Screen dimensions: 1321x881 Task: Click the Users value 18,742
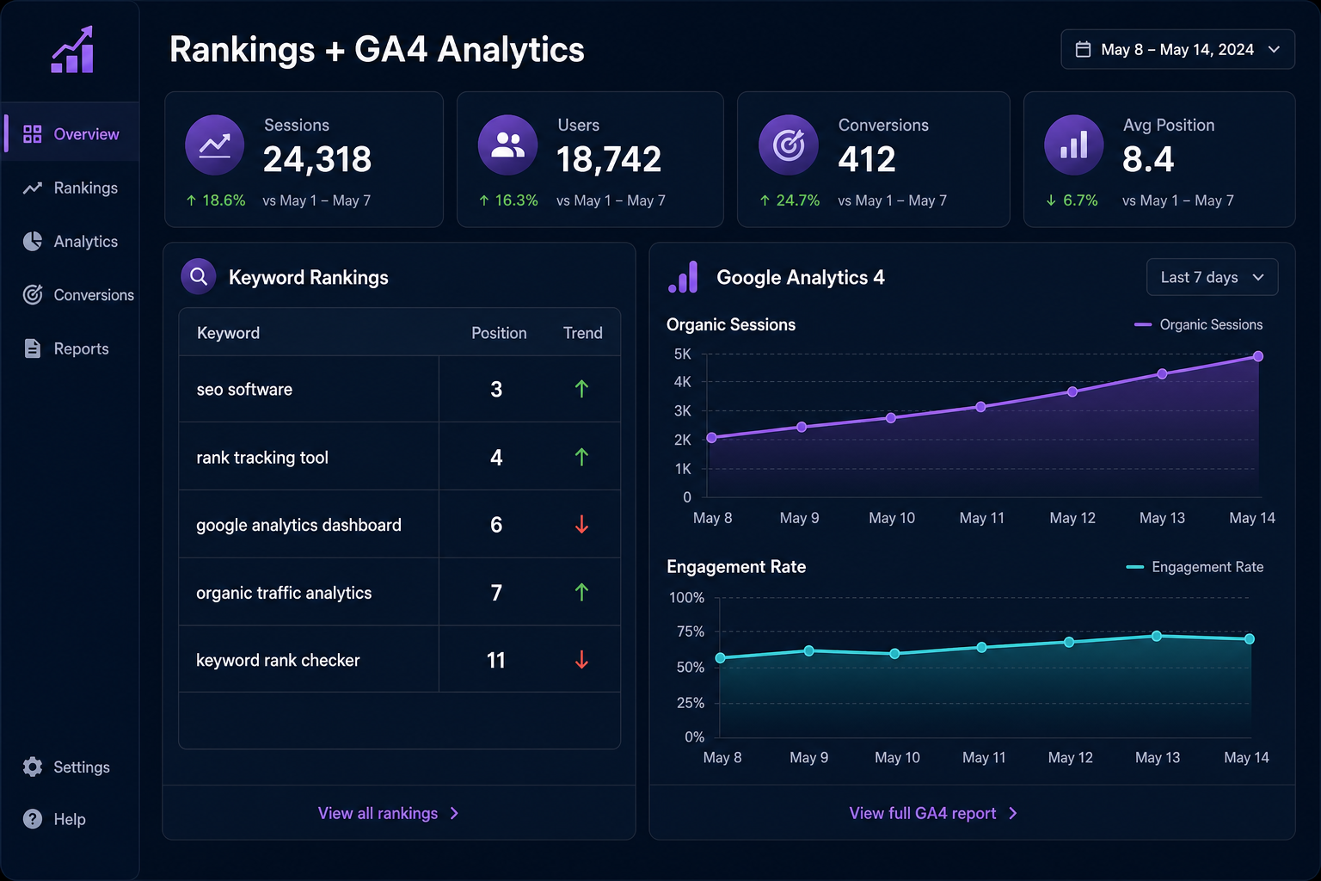pos(609,159)
